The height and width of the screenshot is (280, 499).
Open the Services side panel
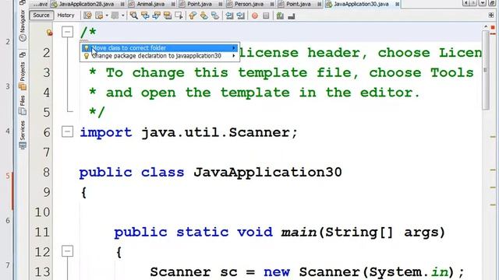click(x=23, y=135)
